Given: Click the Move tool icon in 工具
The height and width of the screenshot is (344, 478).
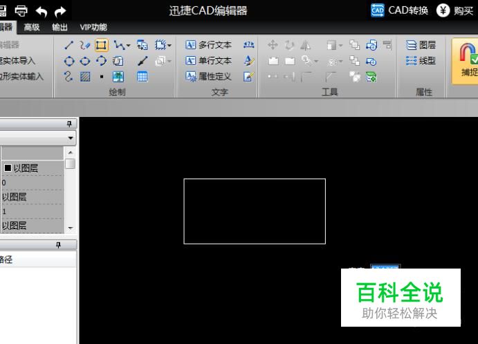Looking at the screenshot, I should point(273,45).
